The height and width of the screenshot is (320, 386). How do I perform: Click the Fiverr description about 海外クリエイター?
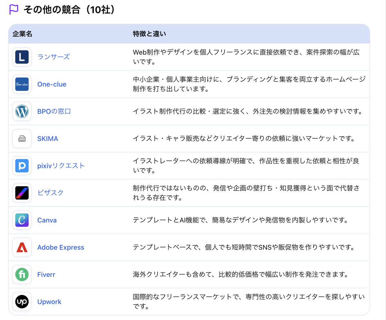point(241,275)
